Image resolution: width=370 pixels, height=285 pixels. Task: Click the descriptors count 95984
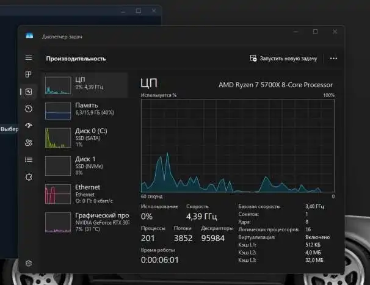pyautogui.click(x=213, y=238)
